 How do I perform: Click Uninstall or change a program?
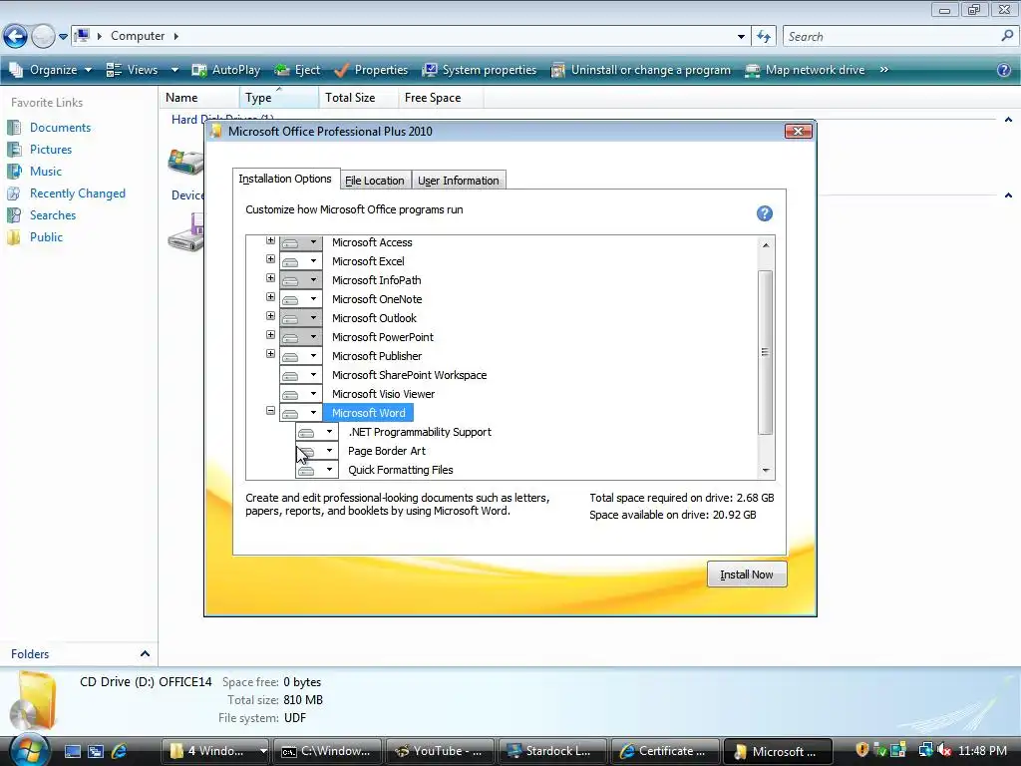click(x=641, y=70)
